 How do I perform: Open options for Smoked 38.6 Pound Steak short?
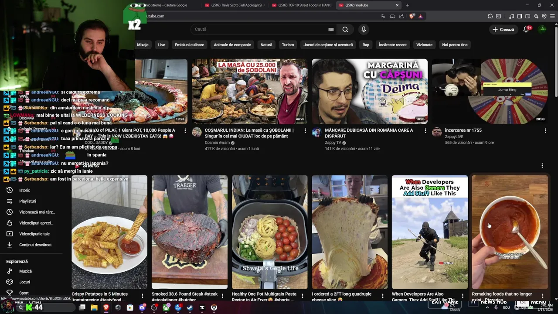pos(222,296)
